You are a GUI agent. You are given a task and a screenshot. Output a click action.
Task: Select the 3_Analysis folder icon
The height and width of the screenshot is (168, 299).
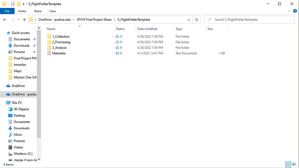point(49,47)
